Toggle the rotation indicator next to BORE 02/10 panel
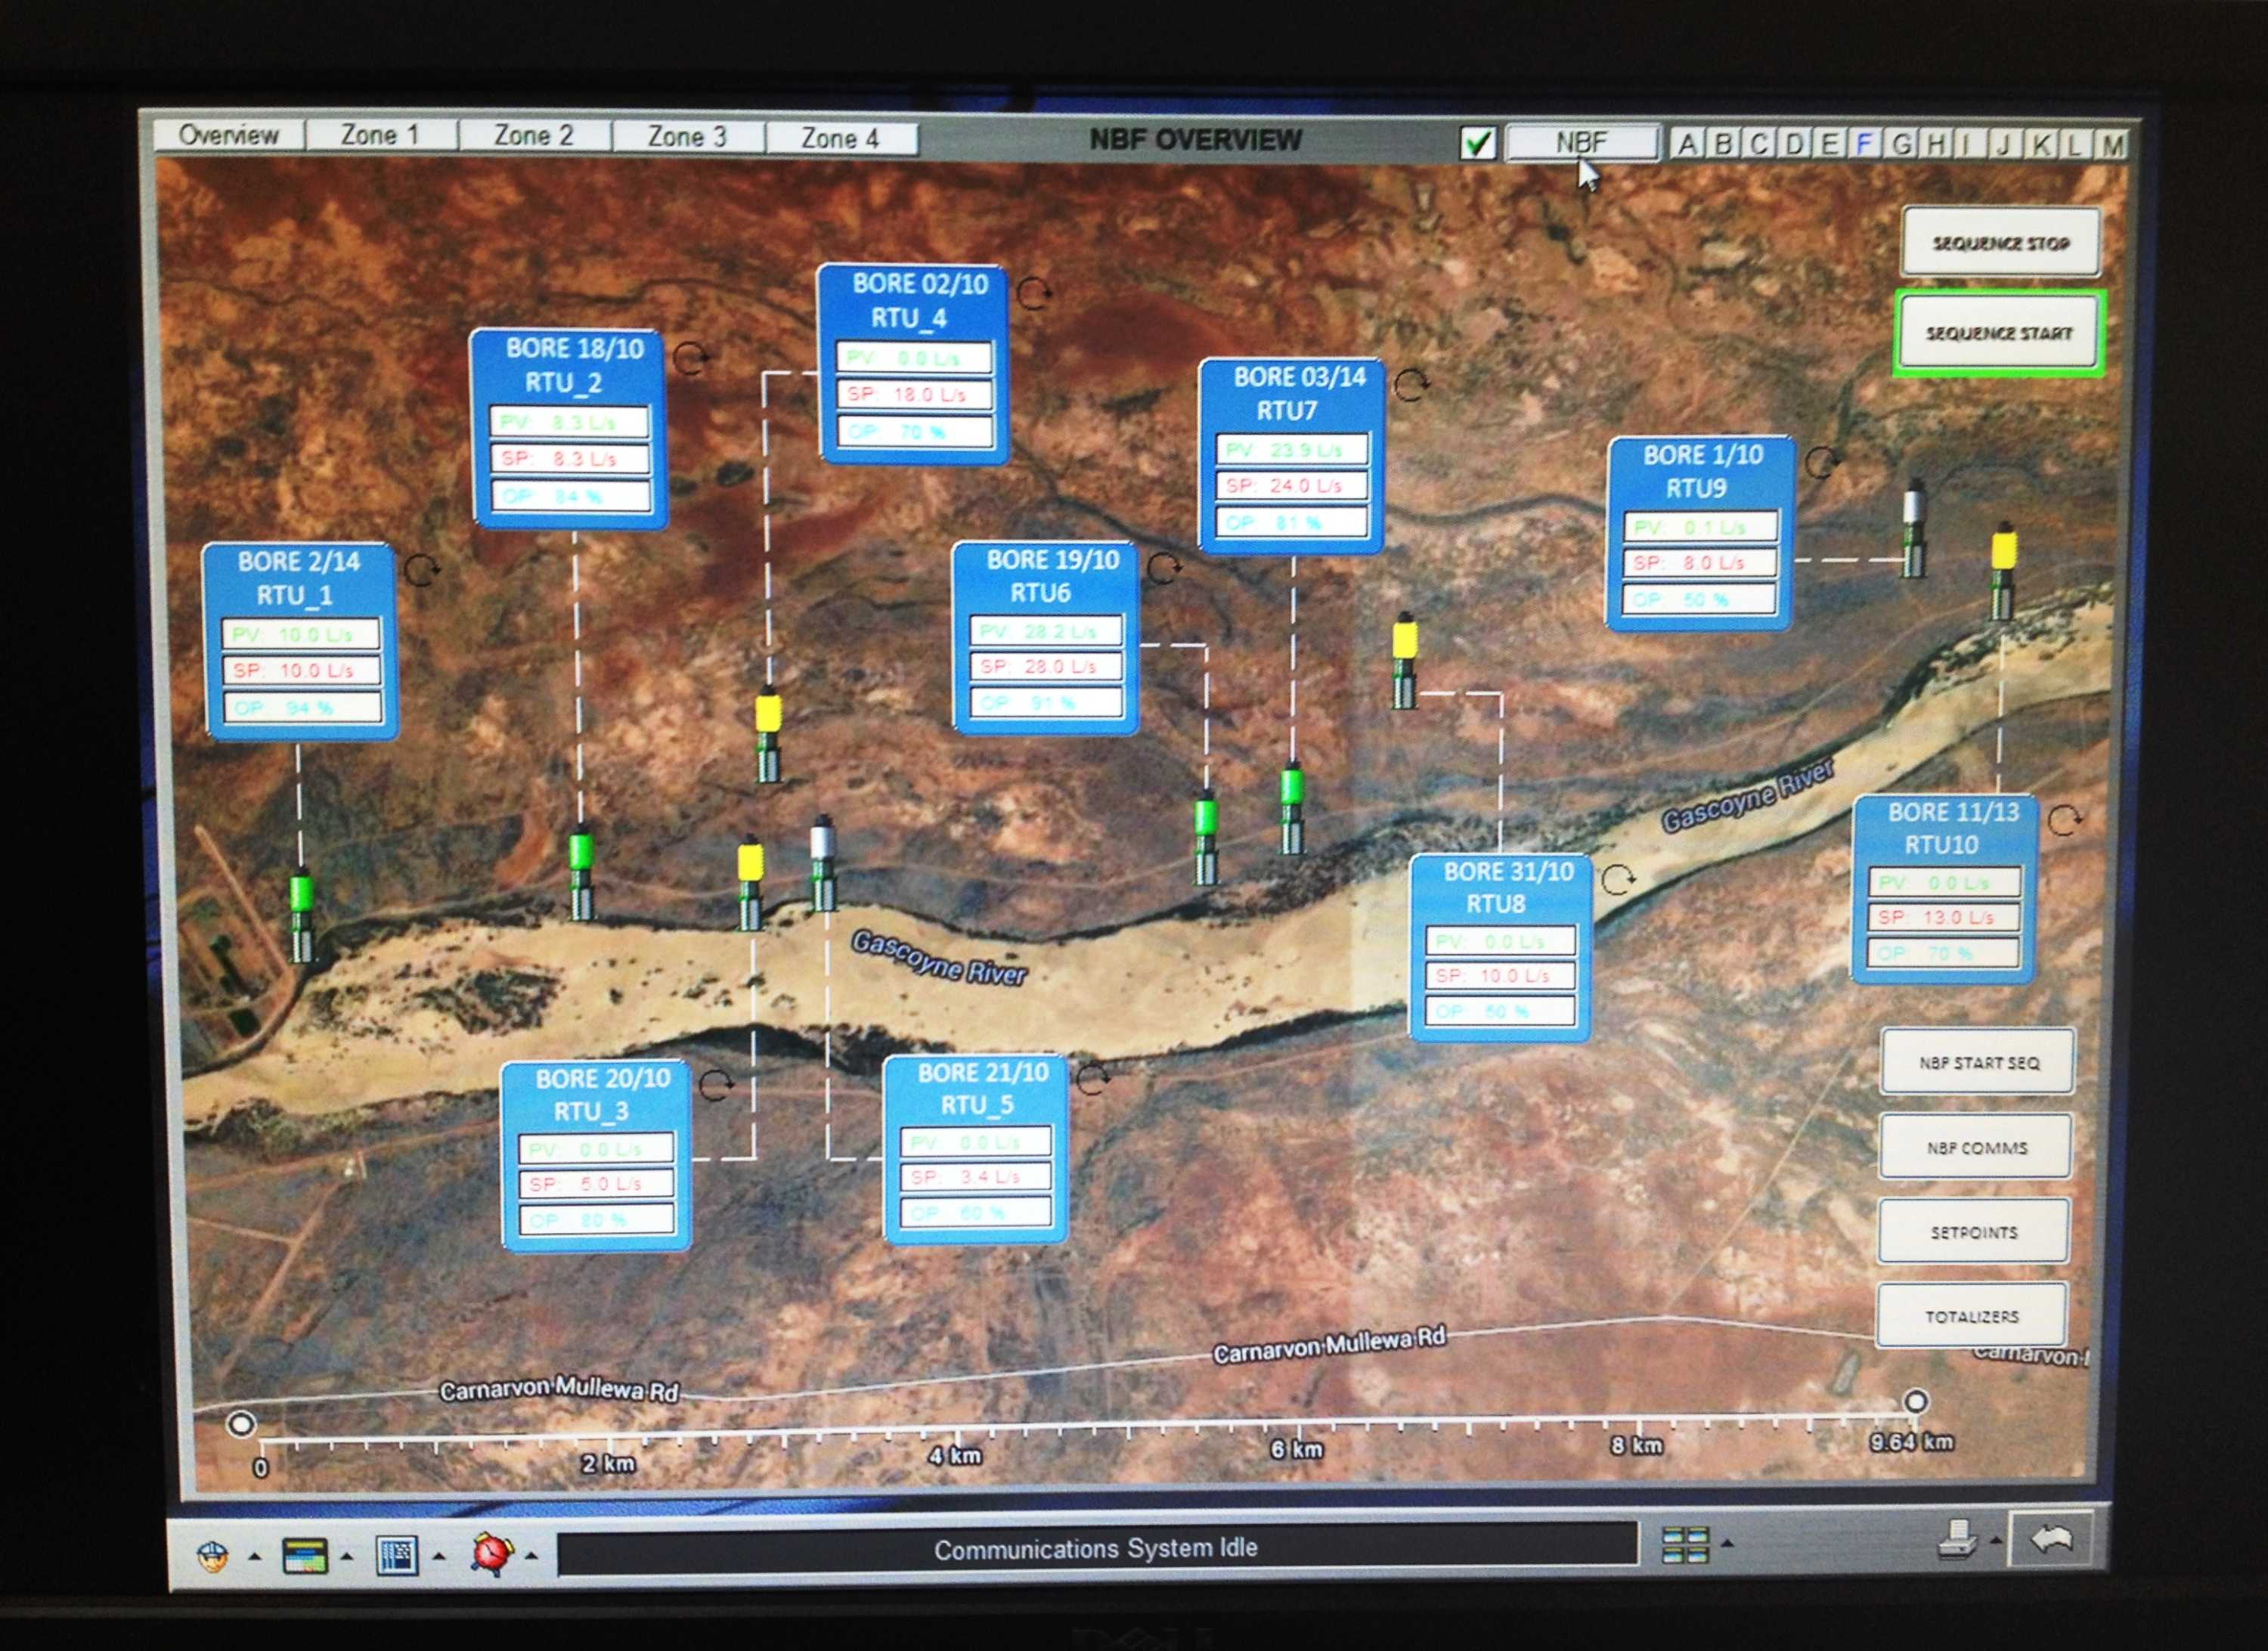 point(1033,293)
